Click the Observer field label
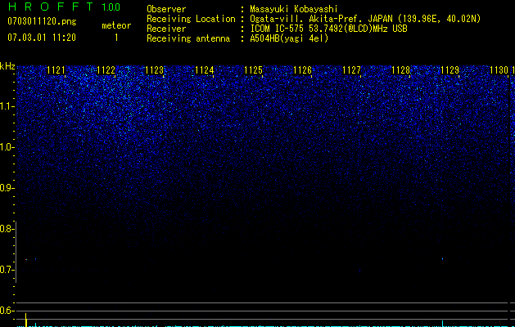Screen dimensions: 515x327 coord(166,9)
